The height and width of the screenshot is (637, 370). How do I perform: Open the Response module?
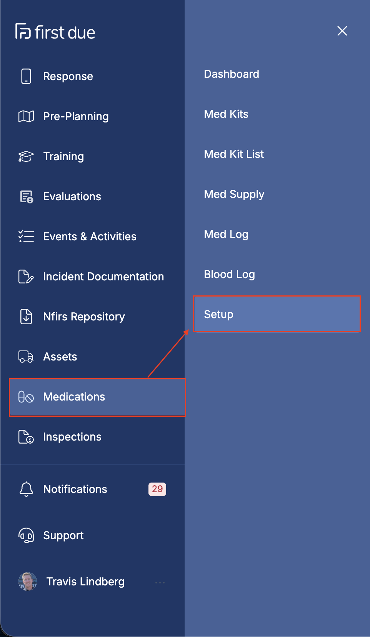click(68, 76)
